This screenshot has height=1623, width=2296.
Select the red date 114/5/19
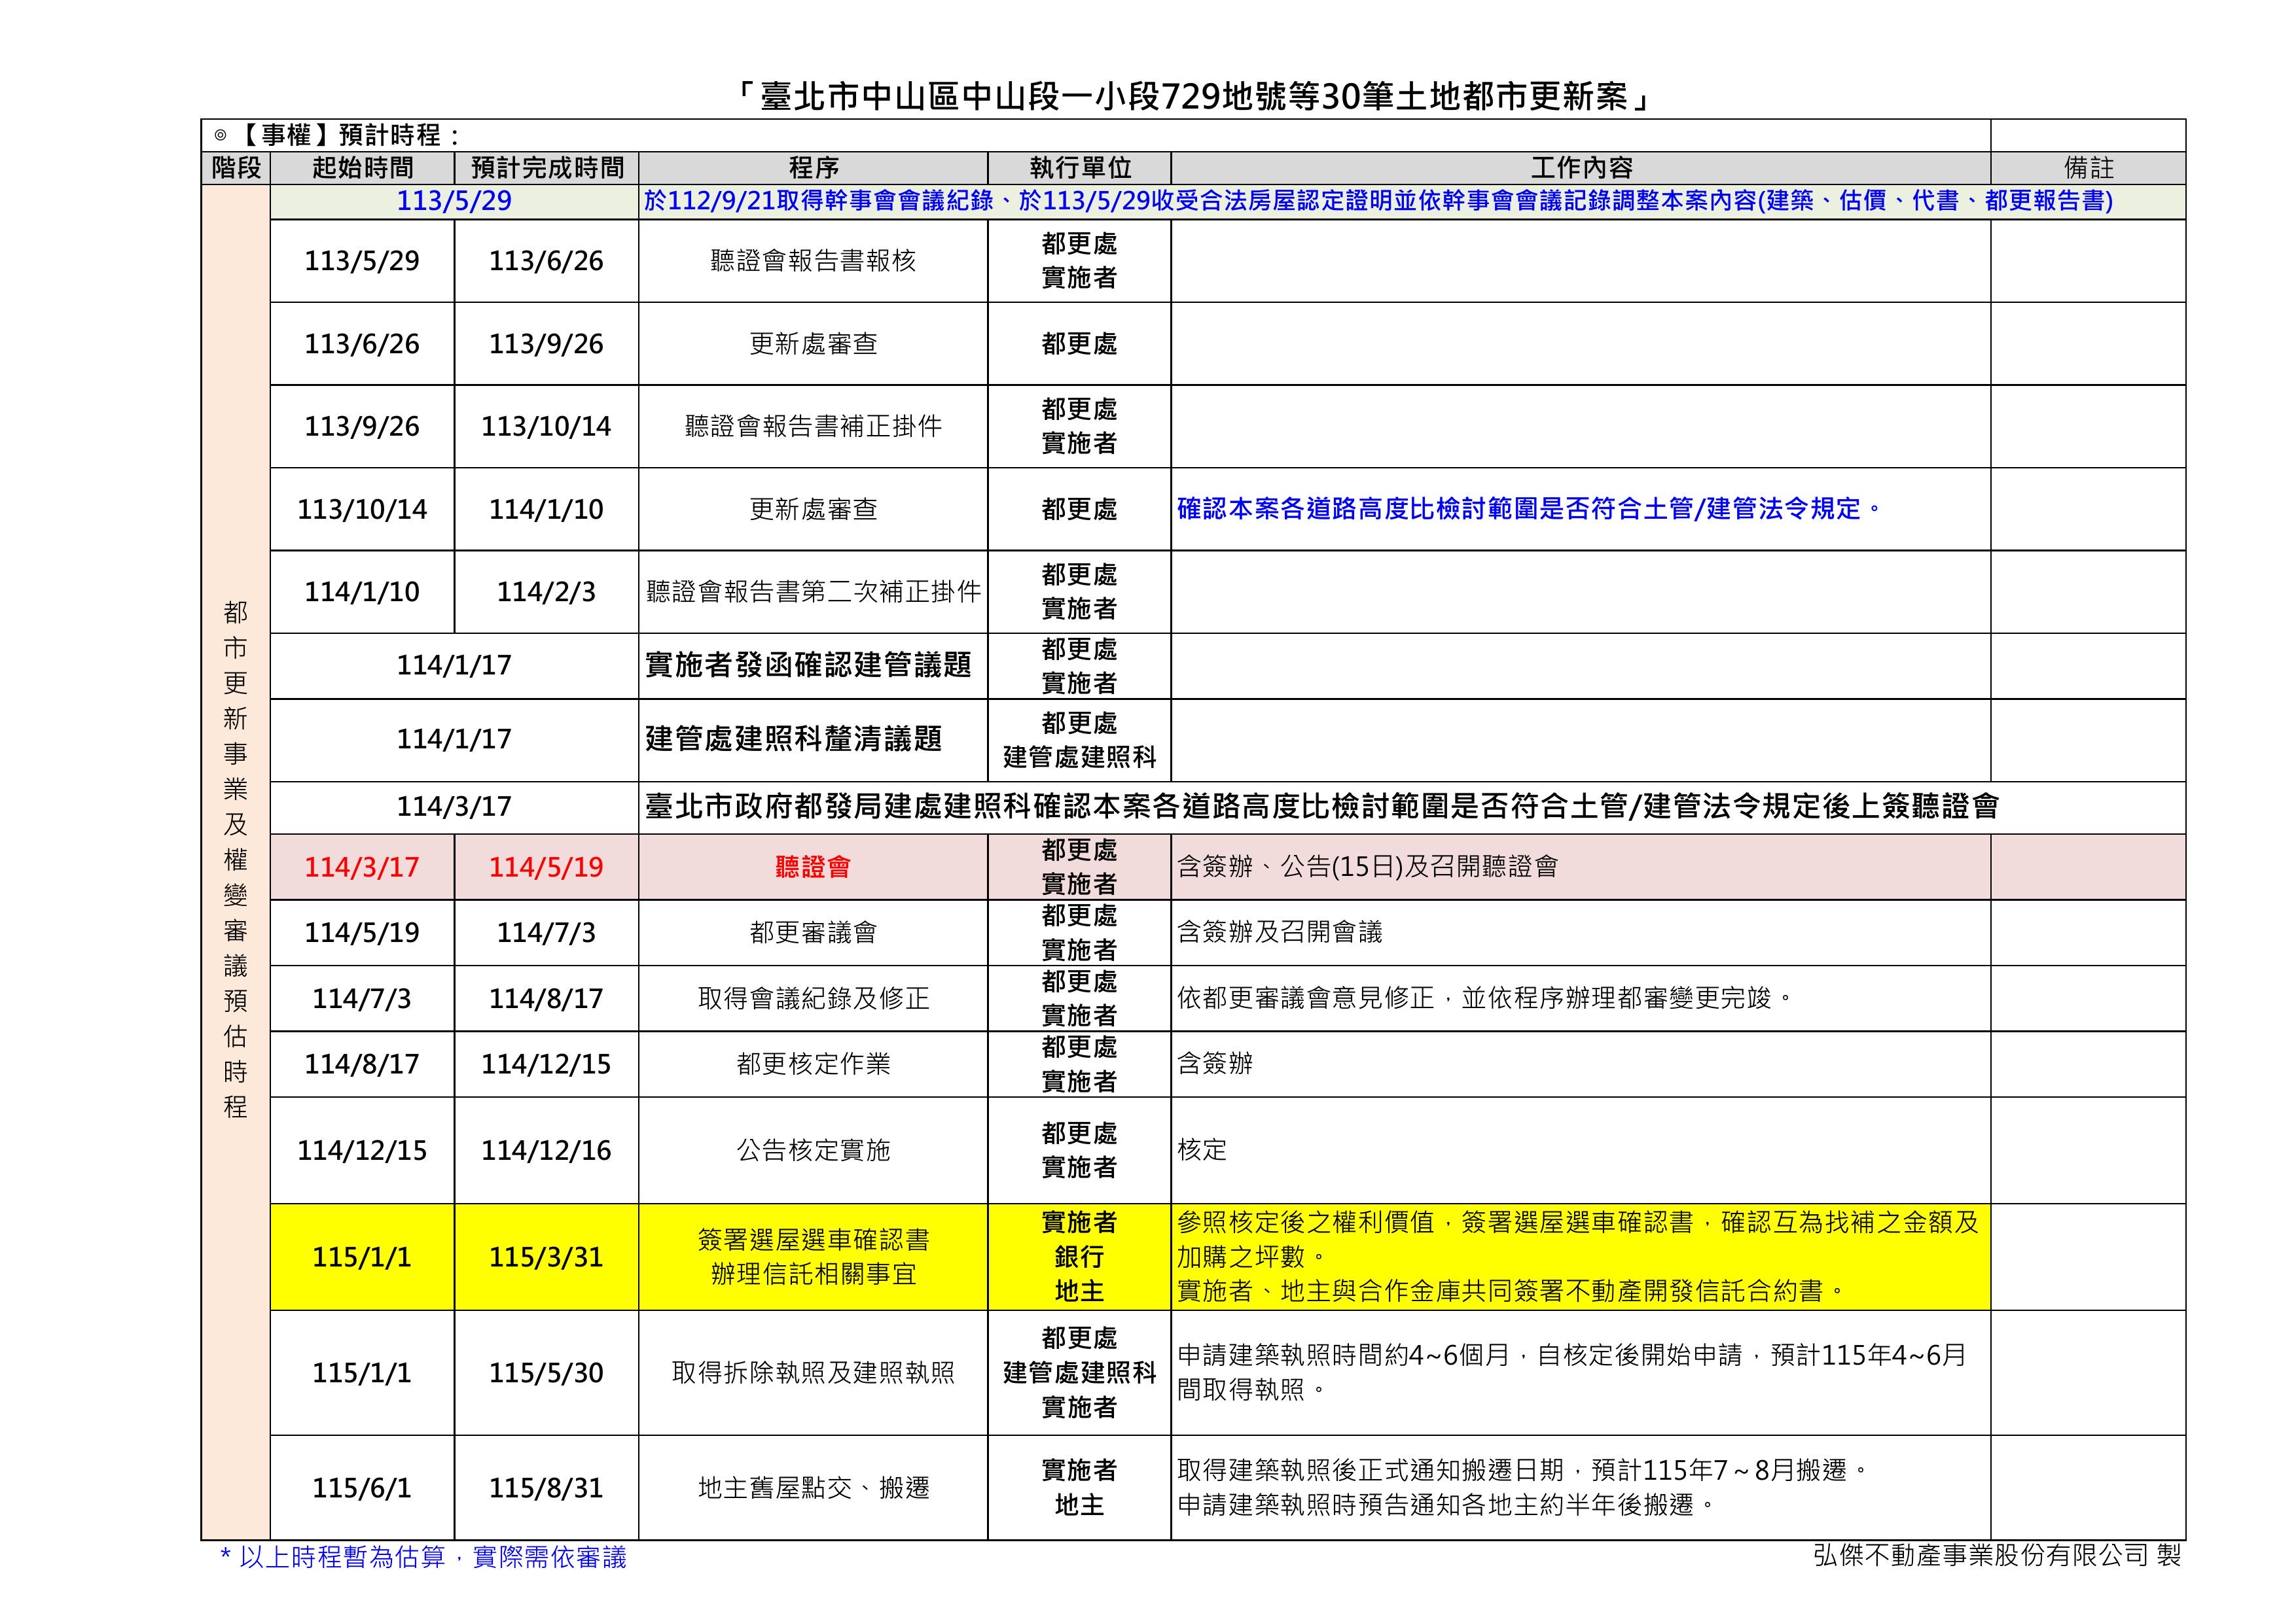click(547, 867)
